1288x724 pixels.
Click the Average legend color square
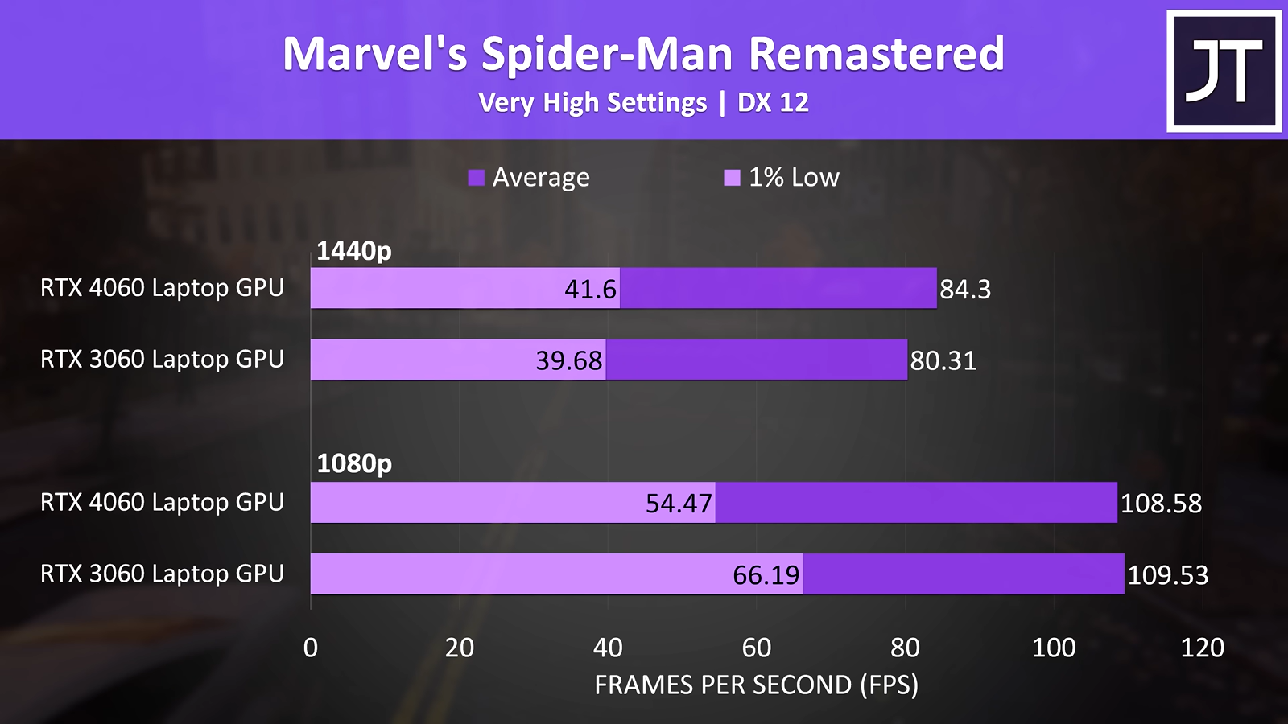click(x=477, y=178)
